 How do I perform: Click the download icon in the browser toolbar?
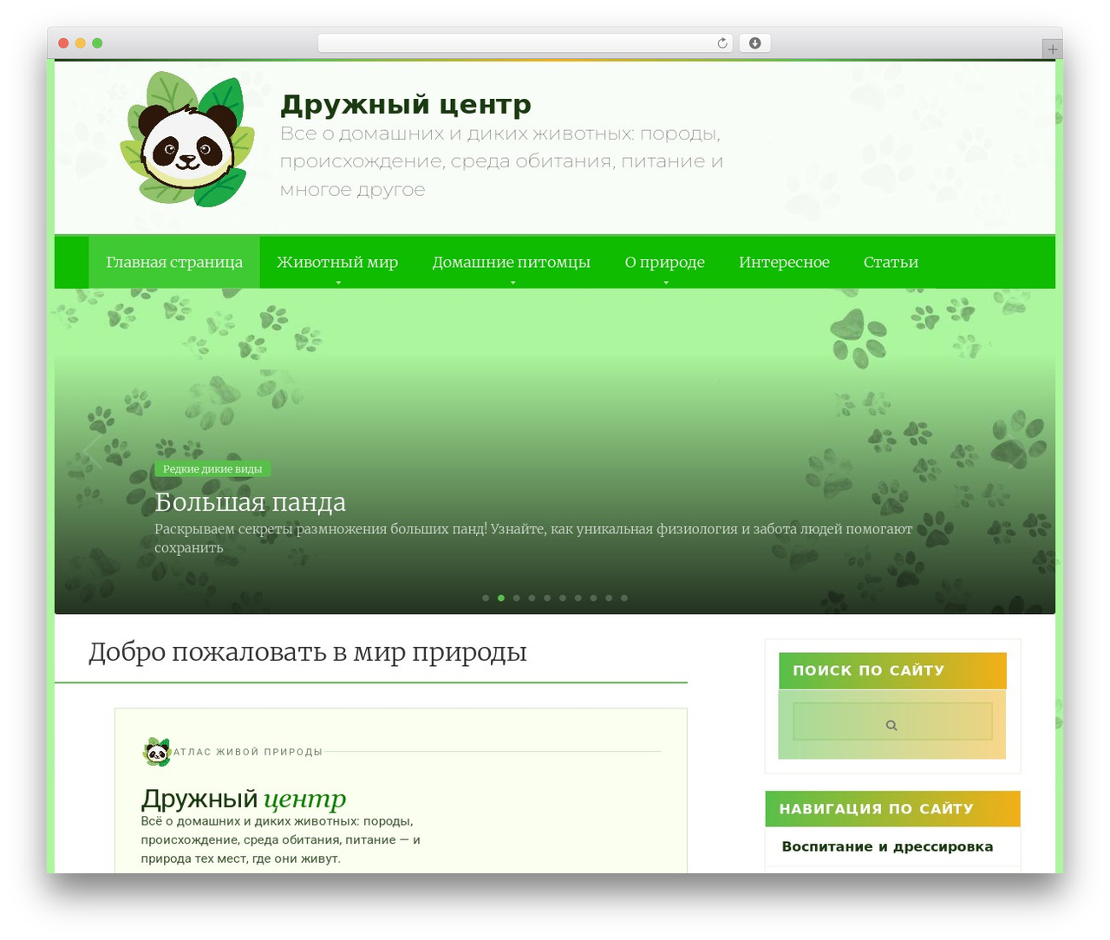[754, 43]
